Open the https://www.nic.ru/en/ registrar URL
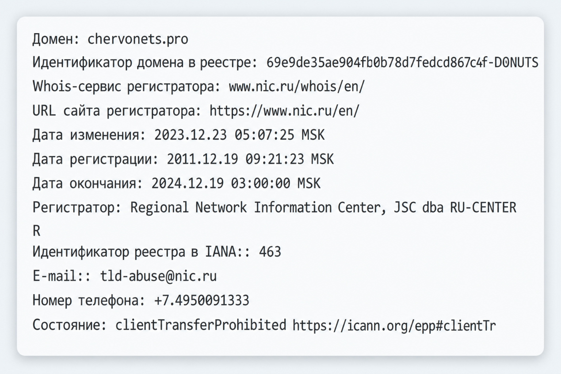 tap(285, 111)
